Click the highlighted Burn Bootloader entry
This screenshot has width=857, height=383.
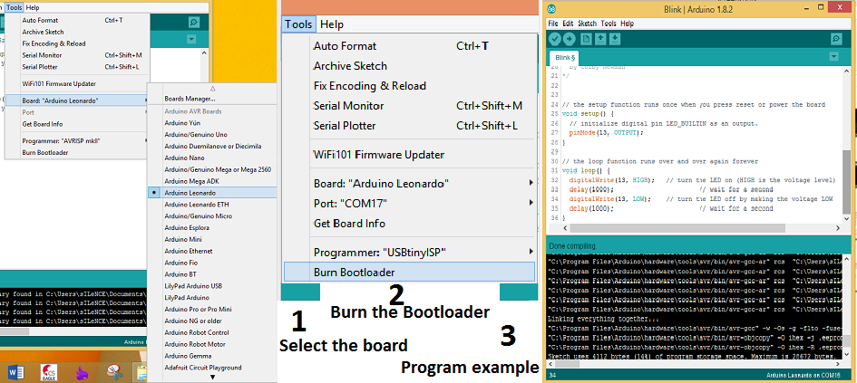coord(409,272)
